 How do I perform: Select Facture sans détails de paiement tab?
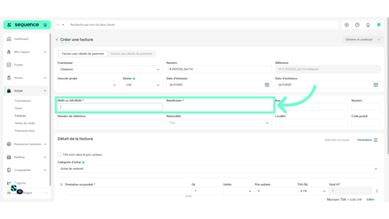131,54
